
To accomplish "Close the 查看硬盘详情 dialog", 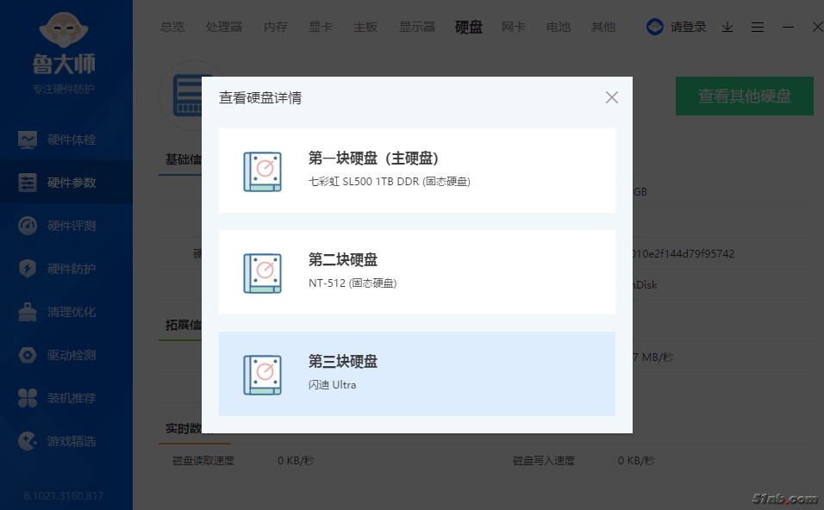I will (x=611, y=97).
